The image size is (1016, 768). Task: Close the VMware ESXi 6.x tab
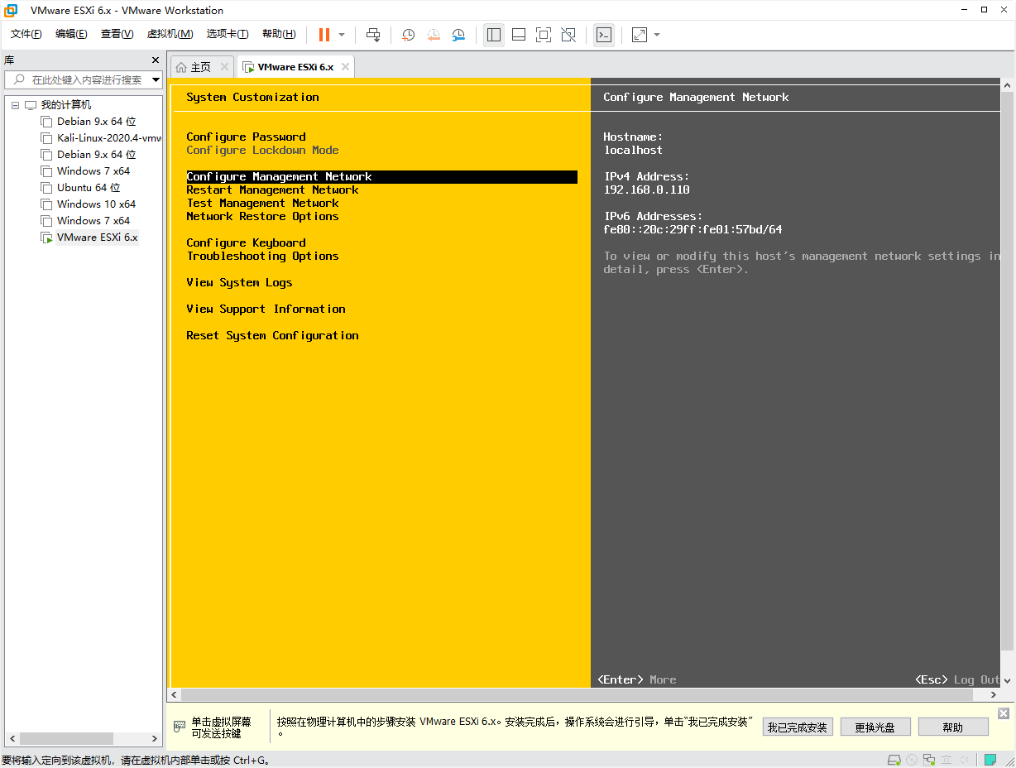tap(345, 67)
